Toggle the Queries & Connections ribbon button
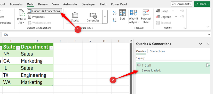213x94 pixels. tap(44, 11)
